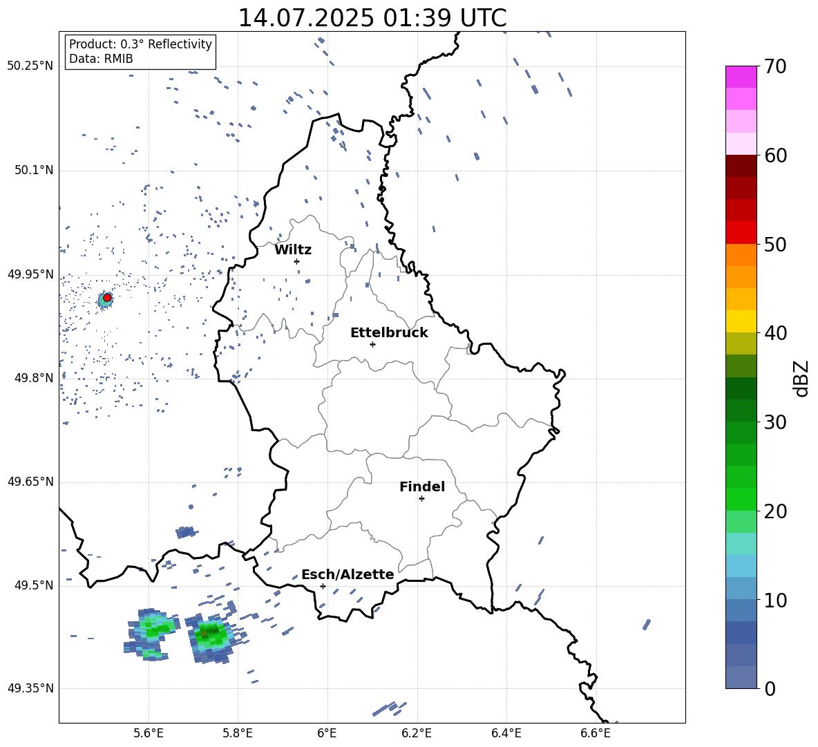818x747 pixels.
Task: Select the Ettelbruck station label
Action: pyautogui.click(x=389, y=333)
